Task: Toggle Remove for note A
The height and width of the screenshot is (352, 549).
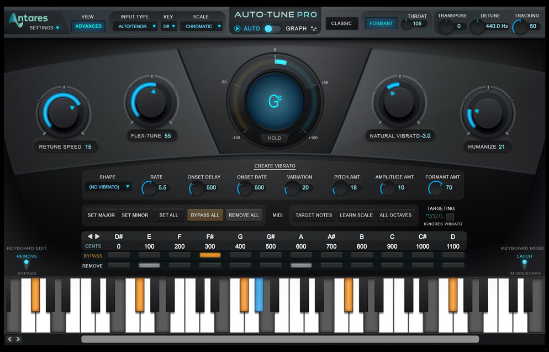Action: [301, 265]
